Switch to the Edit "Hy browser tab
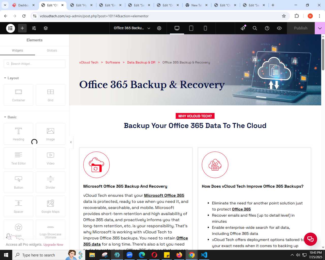The height and width of the screenshot is (260, 325). pyautogui.click(x=82, y=5)
